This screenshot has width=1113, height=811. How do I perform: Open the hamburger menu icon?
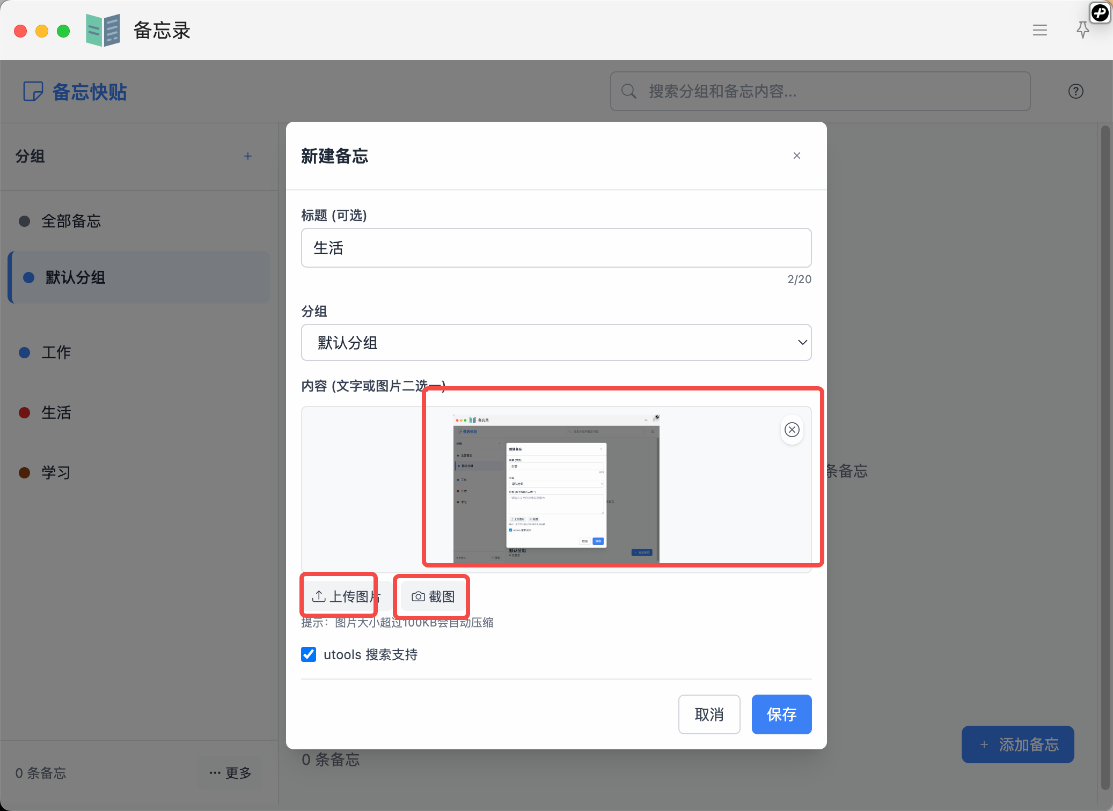(x=1039, y=30)
